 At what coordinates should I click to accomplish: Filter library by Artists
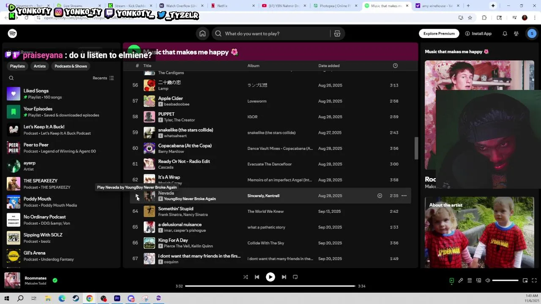coord(40,66)
